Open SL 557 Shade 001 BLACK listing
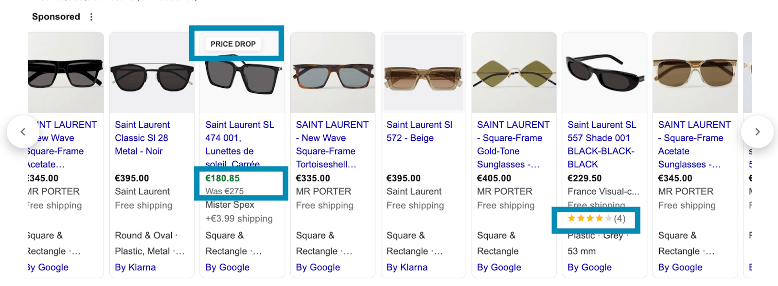Viewport: 778px width, 286px height. 601,144
